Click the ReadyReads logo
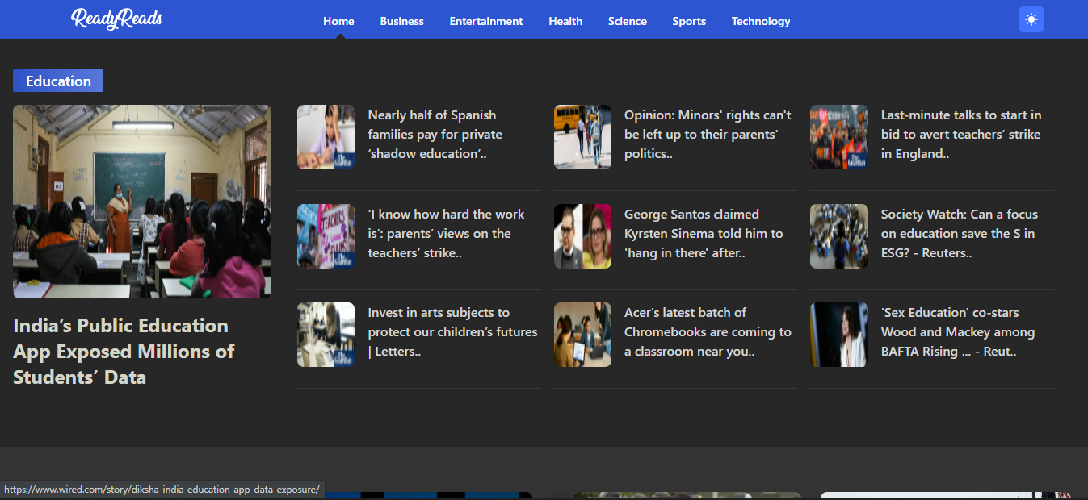The width and height of the screenshot is (1088, 500). tap(117, 19)
